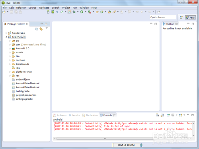Open the Project menu

pyautogui.click(x=66, y=8)
